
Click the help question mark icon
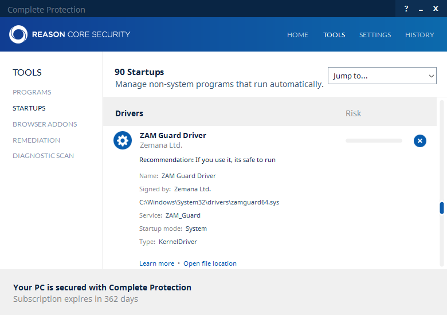click(x=406, y=9)
